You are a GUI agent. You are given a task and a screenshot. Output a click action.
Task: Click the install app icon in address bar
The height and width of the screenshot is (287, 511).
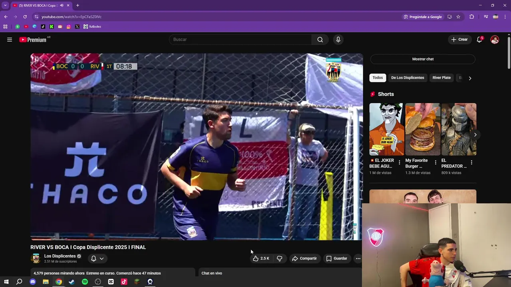[x=450, y=17]
